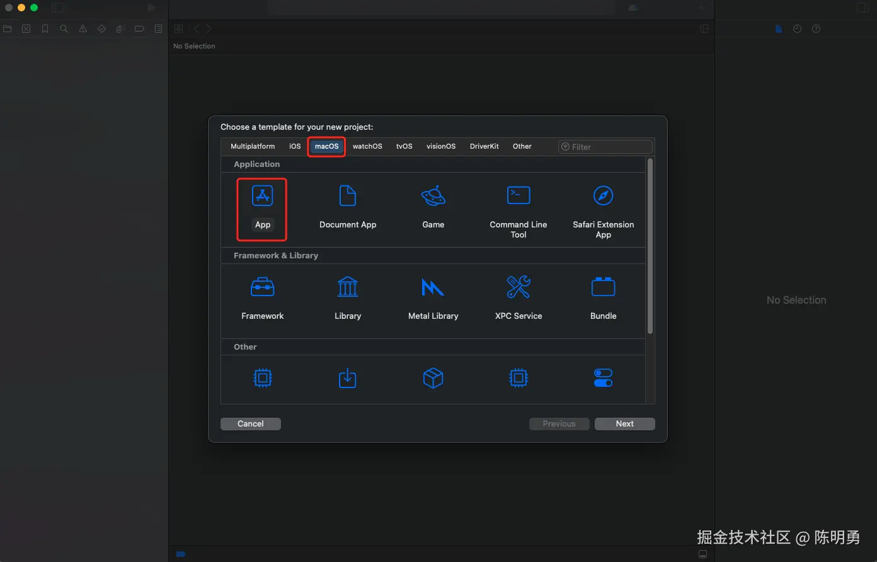
Task: Toggle debug area button at bottom right
Action: [x=702, y=554]
